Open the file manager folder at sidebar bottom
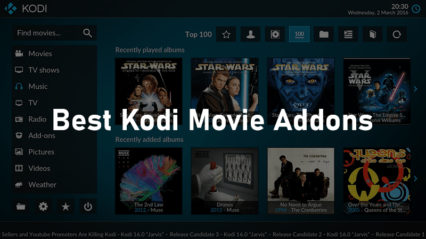The image size is (426, 239). 21,207
